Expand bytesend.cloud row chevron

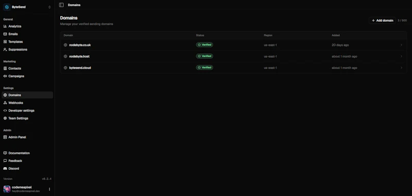[401, 68]
